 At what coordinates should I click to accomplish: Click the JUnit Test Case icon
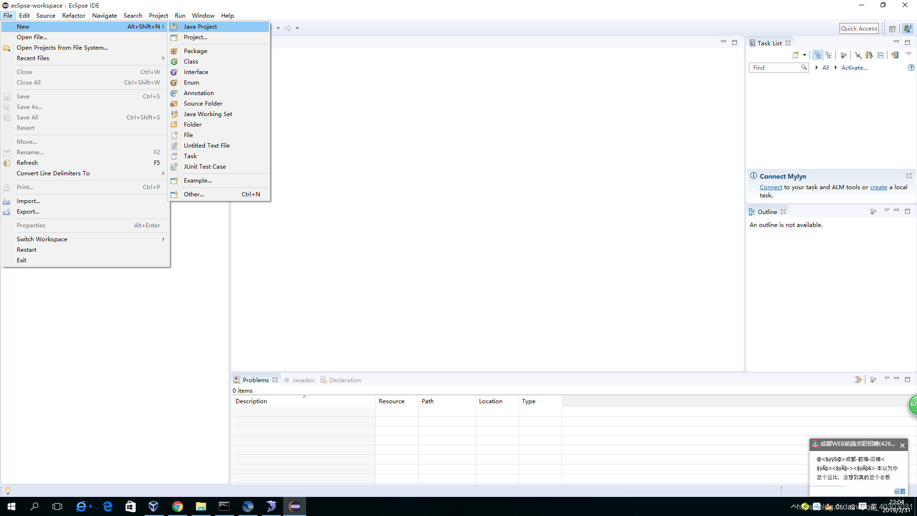pyautogui.click(x=174, y=167)
